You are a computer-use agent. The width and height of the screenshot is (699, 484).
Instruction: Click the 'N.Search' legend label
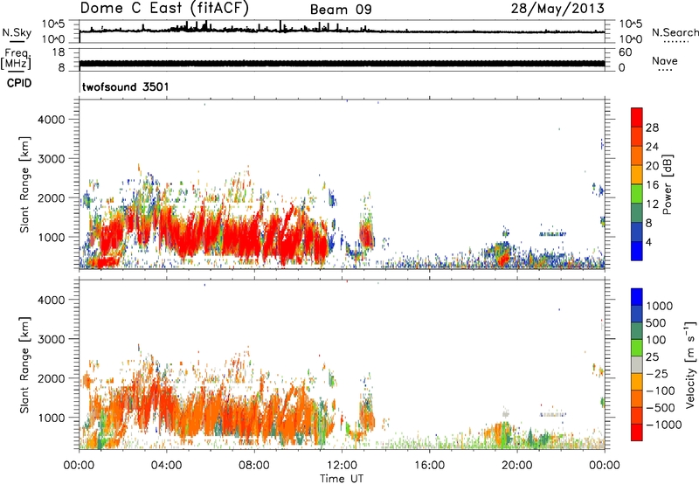coord(675,32)
